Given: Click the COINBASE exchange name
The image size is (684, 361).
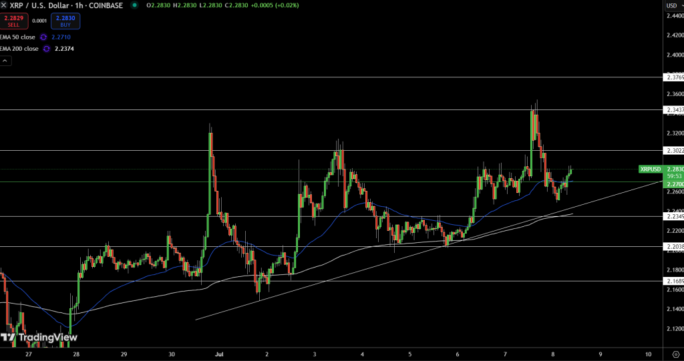Looking at the screenshot, I should [106, 5].
